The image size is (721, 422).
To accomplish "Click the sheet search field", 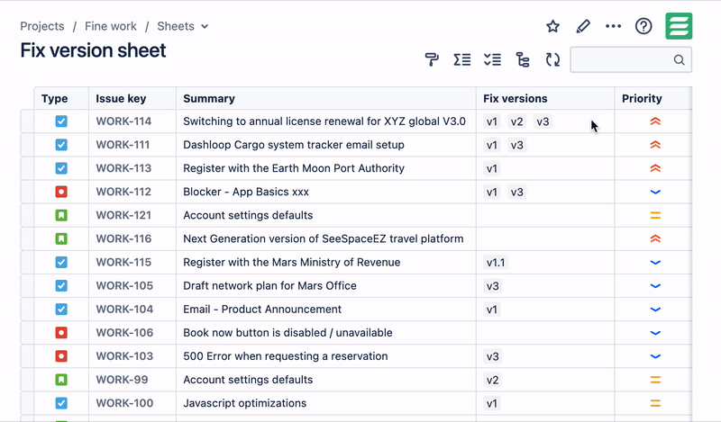I will (631, 59).
